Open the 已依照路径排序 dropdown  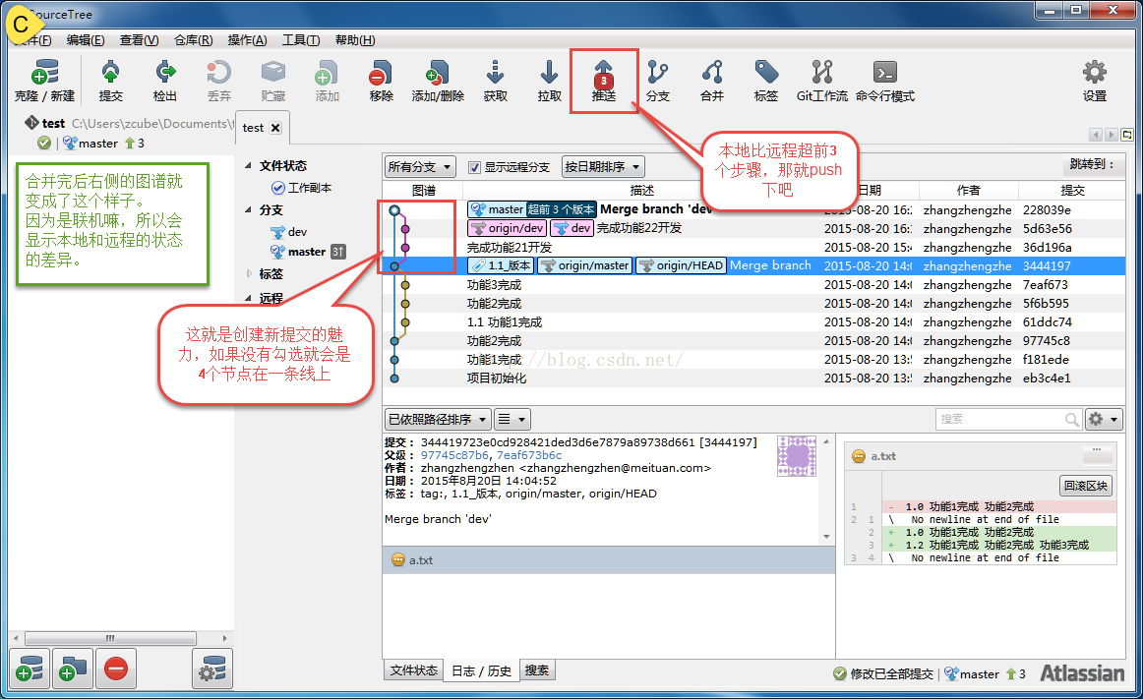click(438, 419)
